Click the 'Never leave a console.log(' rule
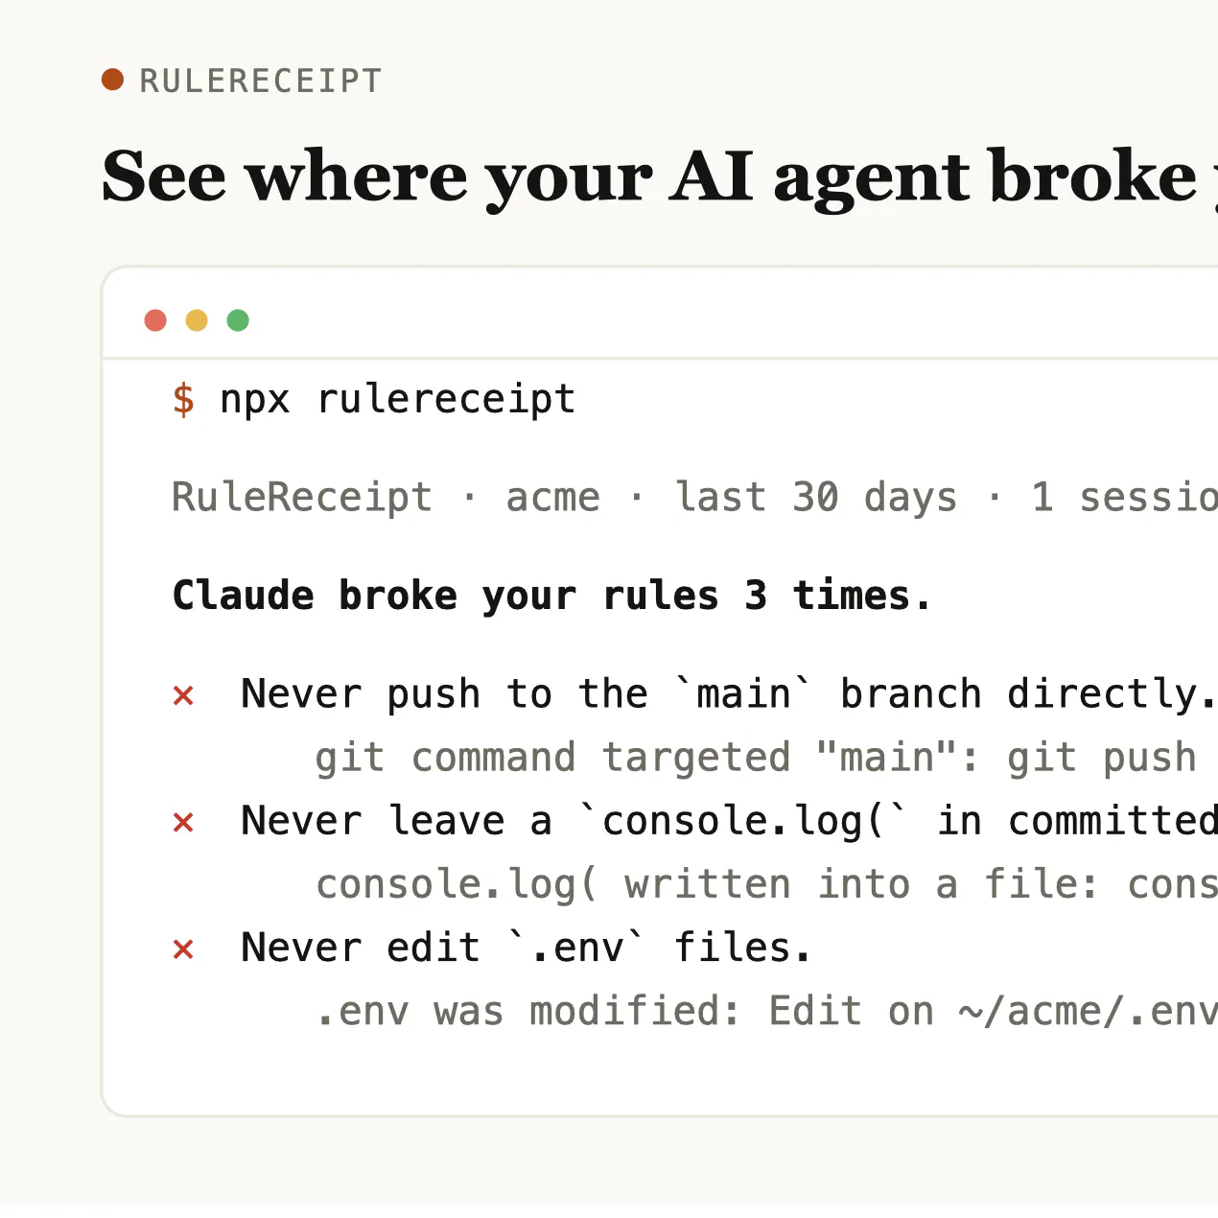 coord(730,822)
